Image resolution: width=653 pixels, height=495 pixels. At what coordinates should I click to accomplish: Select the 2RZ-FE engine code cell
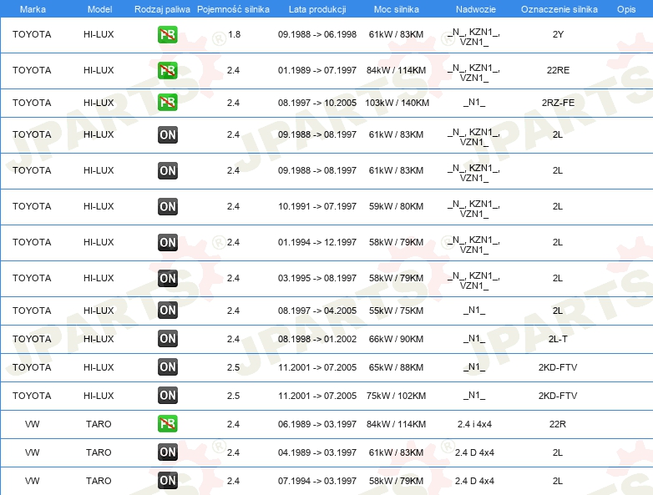pyautogui.click(x=558, y=103)
